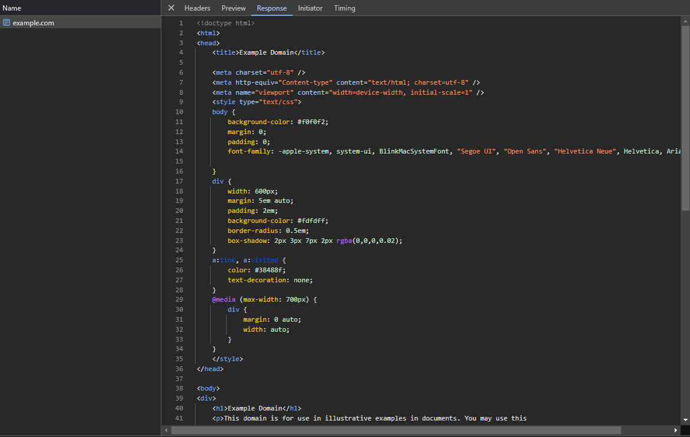
Task: Switch to the Timing tab
Action: point(344,8)
